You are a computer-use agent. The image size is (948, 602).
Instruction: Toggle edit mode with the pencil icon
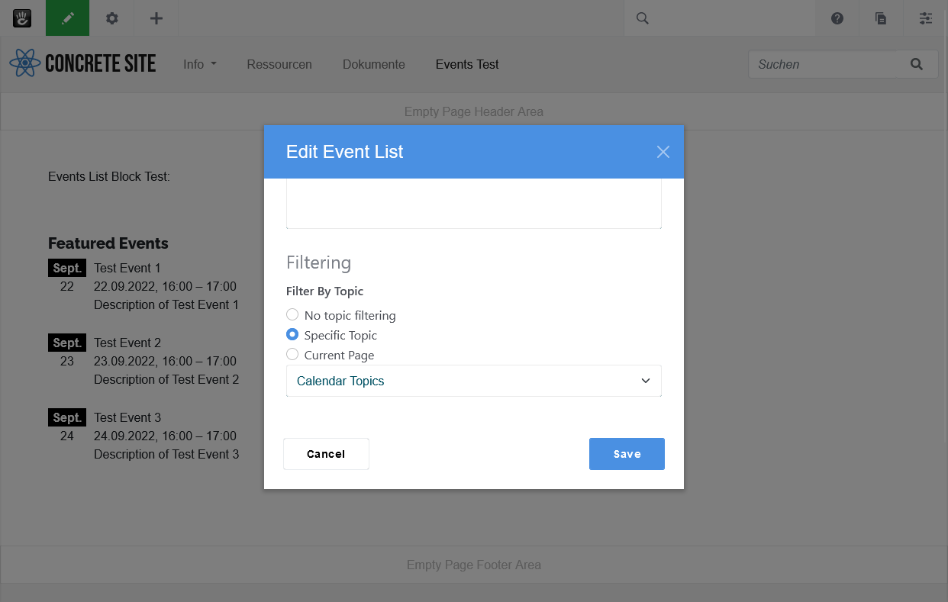[x=68, y=18]
